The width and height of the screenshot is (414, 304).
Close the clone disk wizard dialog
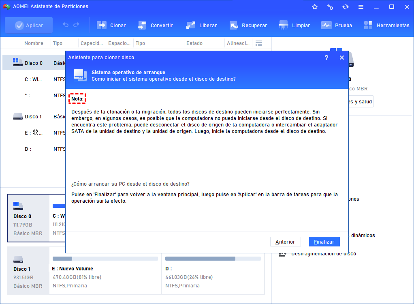341,58
